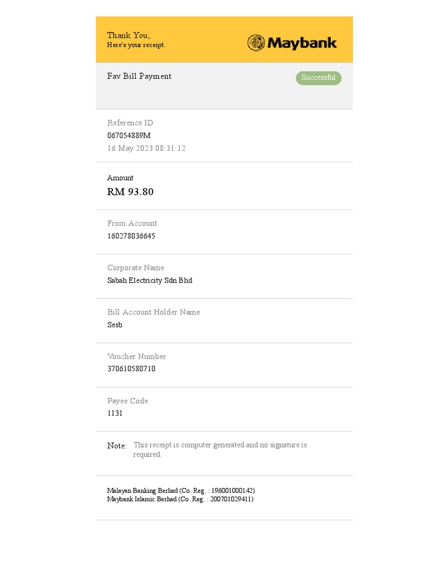
Task: Click the Maybank wordmark text
Action: point(302,43)
